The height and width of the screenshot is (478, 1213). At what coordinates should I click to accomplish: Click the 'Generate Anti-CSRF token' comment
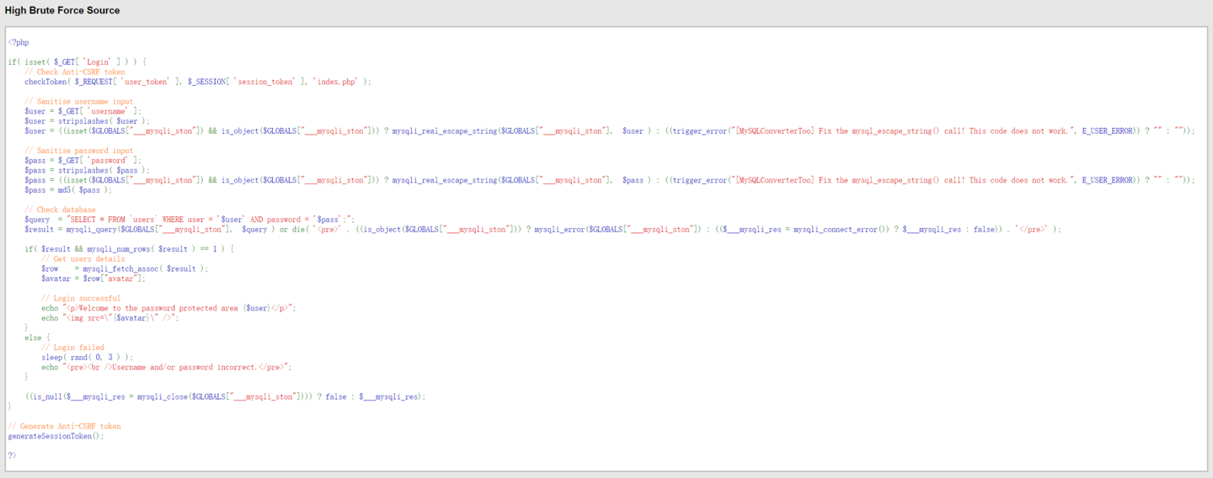(65, 427)
